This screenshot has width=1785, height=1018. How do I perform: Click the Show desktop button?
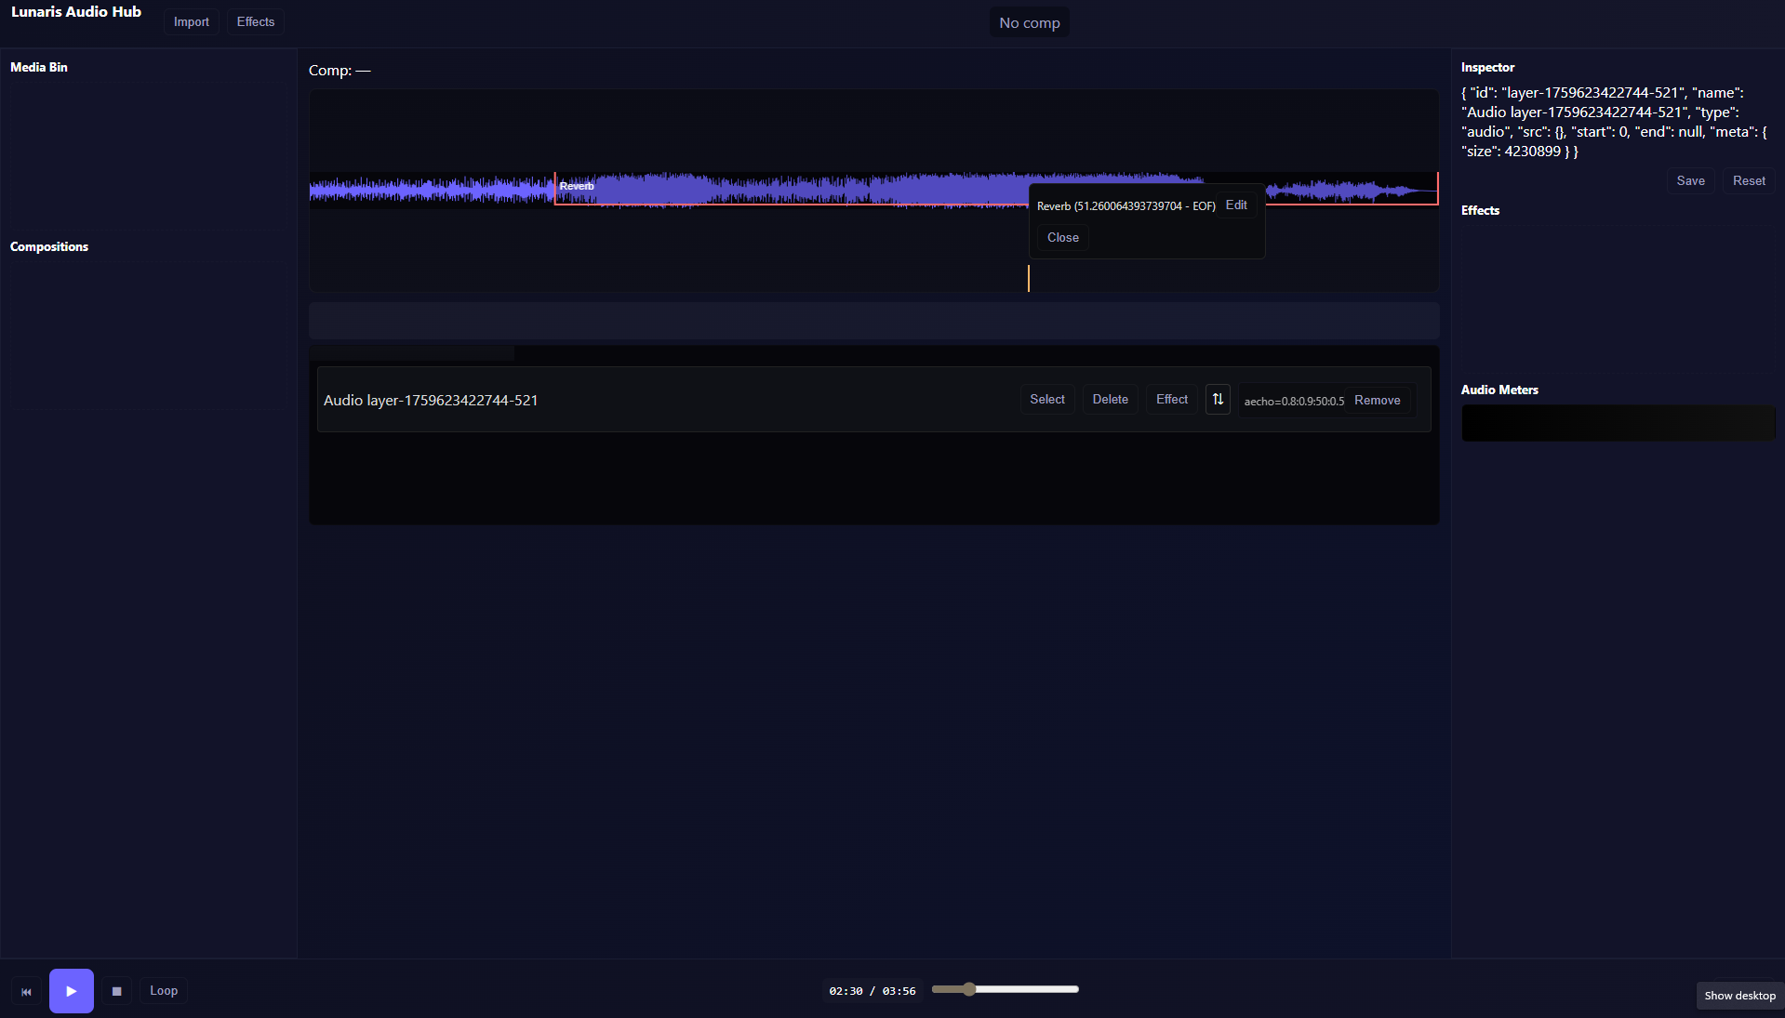coord(1738,995)
